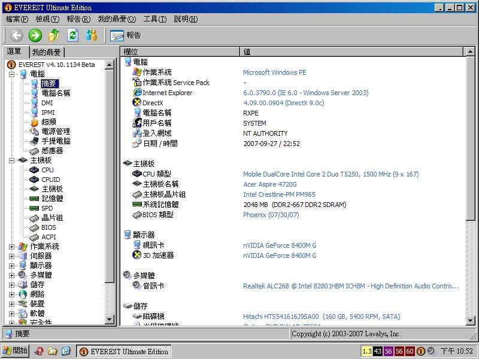Click the 晶片組 icon in the tree
This screenshot has width=479, height=359.
pyautogui.click(x=34, y=218)
